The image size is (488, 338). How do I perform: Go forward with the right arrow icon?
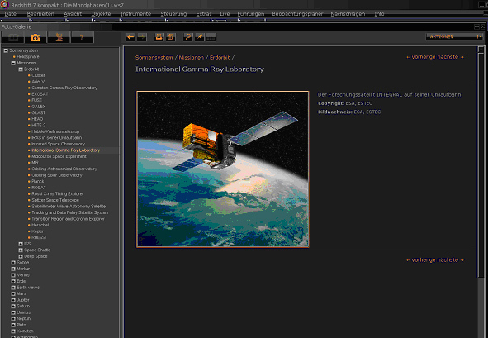(x=142, y=37)
